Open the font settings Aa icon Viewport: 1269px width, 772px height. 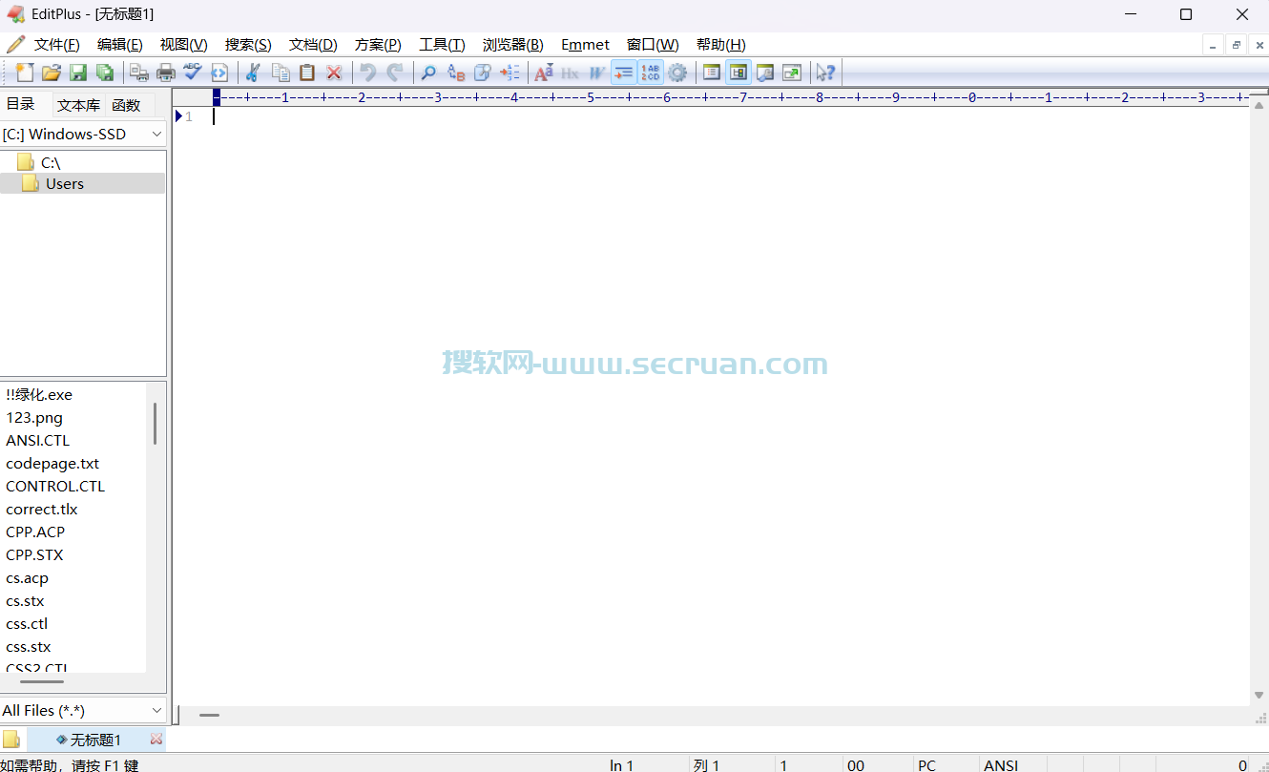pos(544,73)
